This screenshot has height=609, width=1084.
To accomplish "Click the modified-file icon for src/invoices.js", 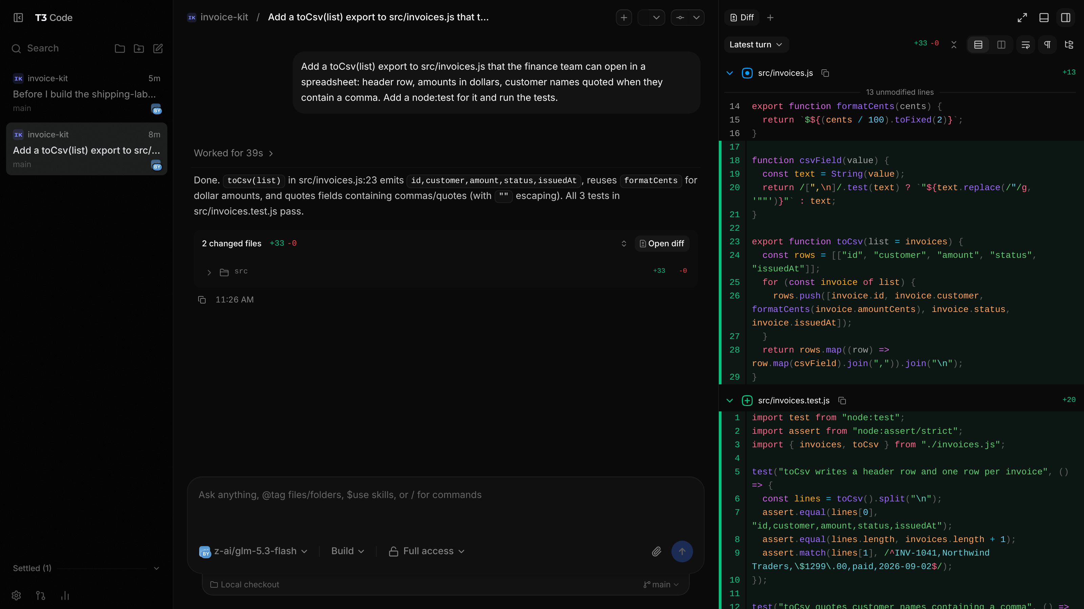I will coord(747,73).
